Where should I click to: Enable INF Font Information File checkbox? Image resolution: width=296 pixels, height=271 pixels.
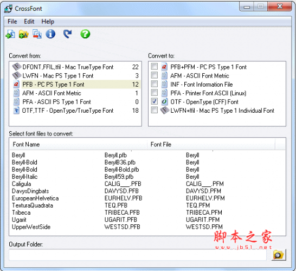[155, 84]
